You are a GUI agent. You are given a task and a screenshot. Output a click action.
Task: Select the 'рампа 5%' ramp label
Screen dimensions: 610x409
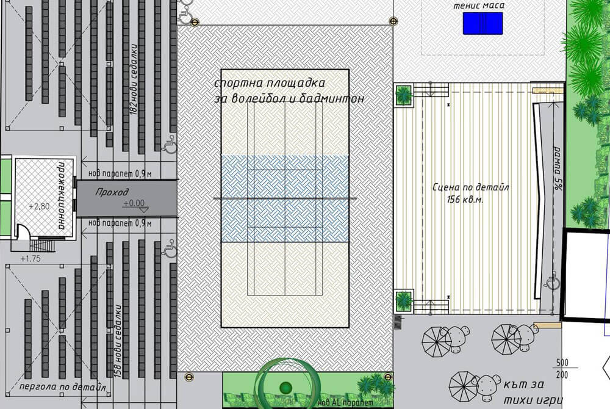[x=557, y=169]
